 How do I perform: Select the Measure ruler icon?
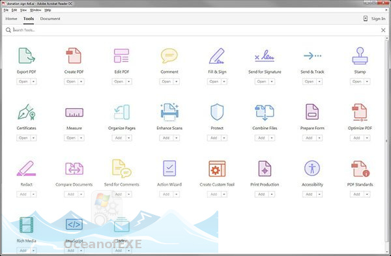[74, 113]
